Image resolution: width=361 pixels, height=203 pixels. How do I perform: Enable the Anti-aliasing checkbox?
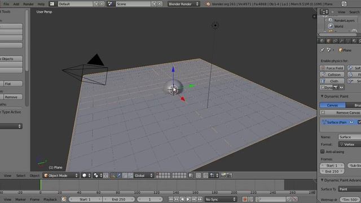coord(323,152)
